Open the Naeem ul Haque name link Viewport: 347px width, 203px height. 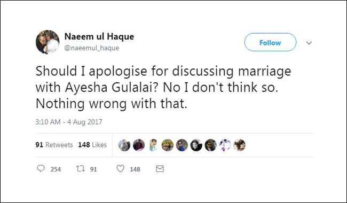click(x=99, y=36)
